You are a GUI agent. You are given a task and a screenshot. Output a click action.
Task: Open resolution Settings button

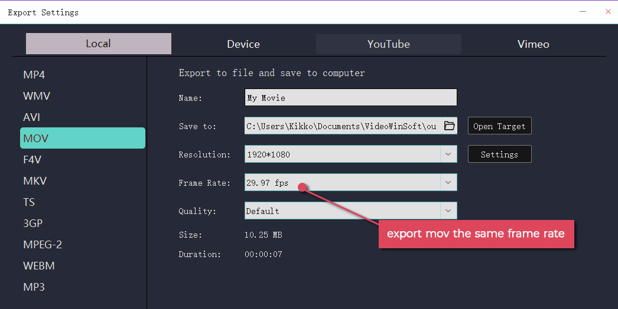(x=499, y=154)
